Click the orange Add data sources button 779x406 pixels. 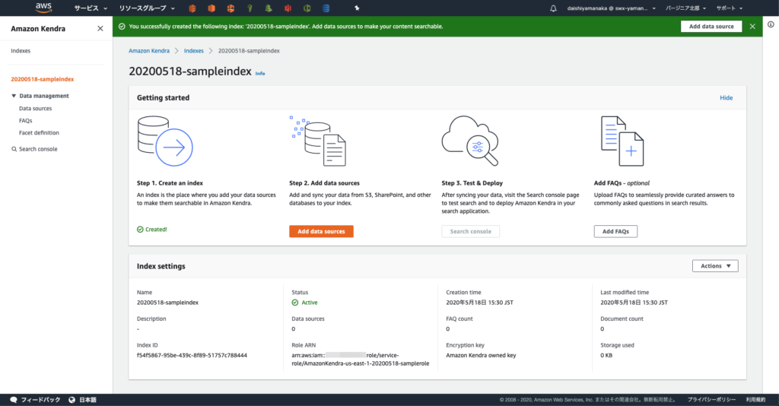(x=321, y=231)
